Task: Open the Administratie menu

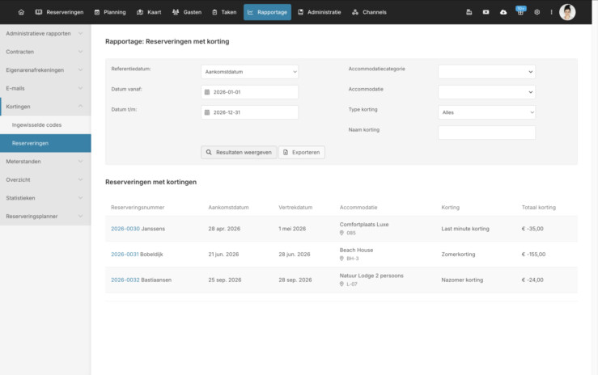Action: coord(320,12)
